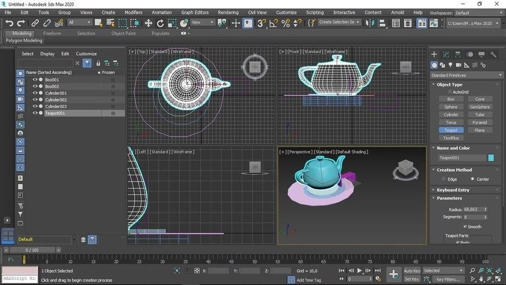
Task: Click the Redo arrow icon
Action: (x=21, y=23)
